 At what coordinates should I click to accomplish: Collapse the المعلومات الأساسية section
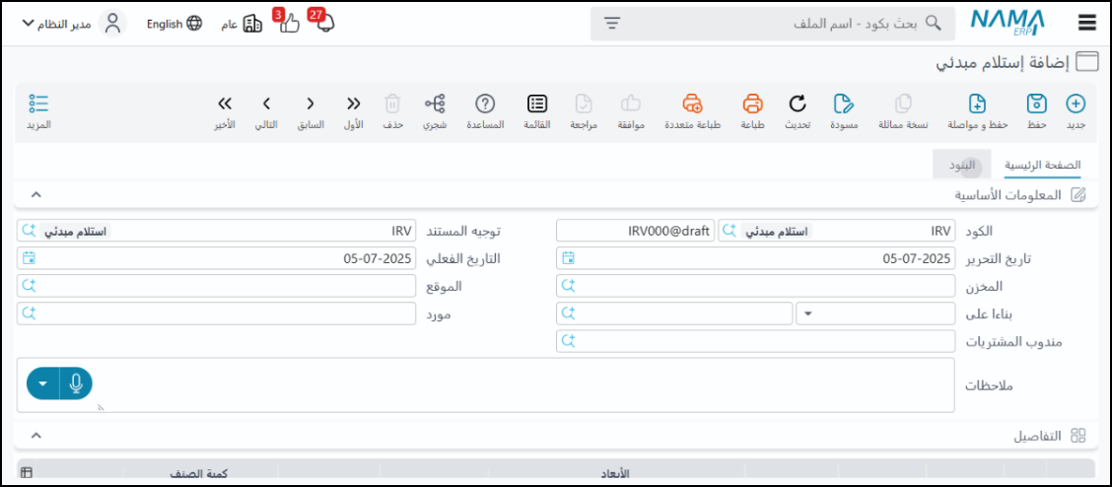[x=36, y=195]
